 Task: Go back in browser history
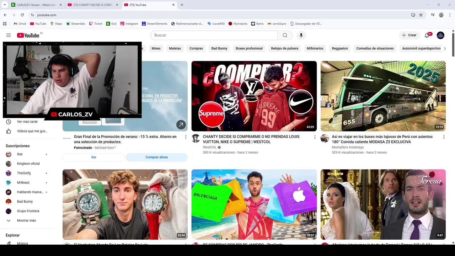pyautogui.click(x=5, y=15)
